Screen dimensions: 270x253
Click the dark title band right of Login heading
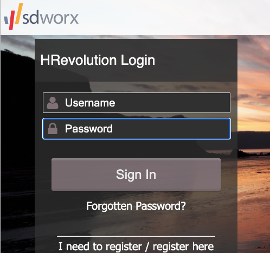(x=196, y=60)
